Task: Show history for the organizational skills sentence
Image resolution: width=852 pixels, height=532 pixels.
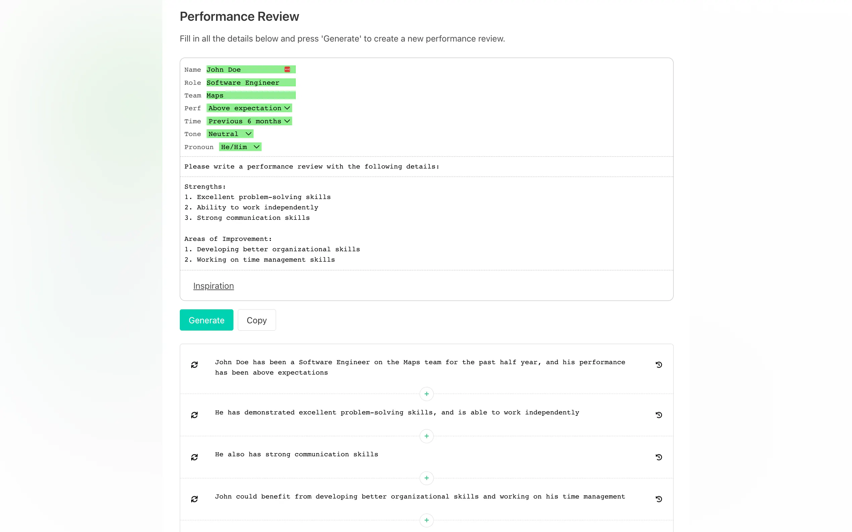Action: click(x=659, y=499)
